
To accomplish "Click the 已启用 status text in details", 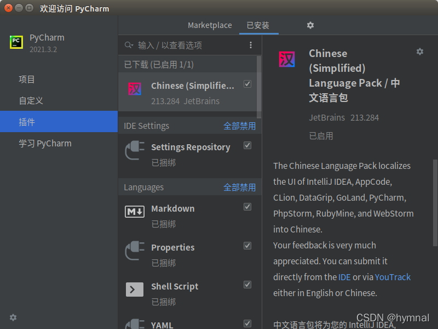I will click(321, 136).
